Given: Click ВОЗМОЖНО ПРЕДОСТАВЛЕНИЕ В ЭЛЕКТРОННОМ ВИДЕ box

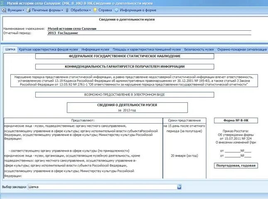Looking at the screenshot, I should pos(124,95).
